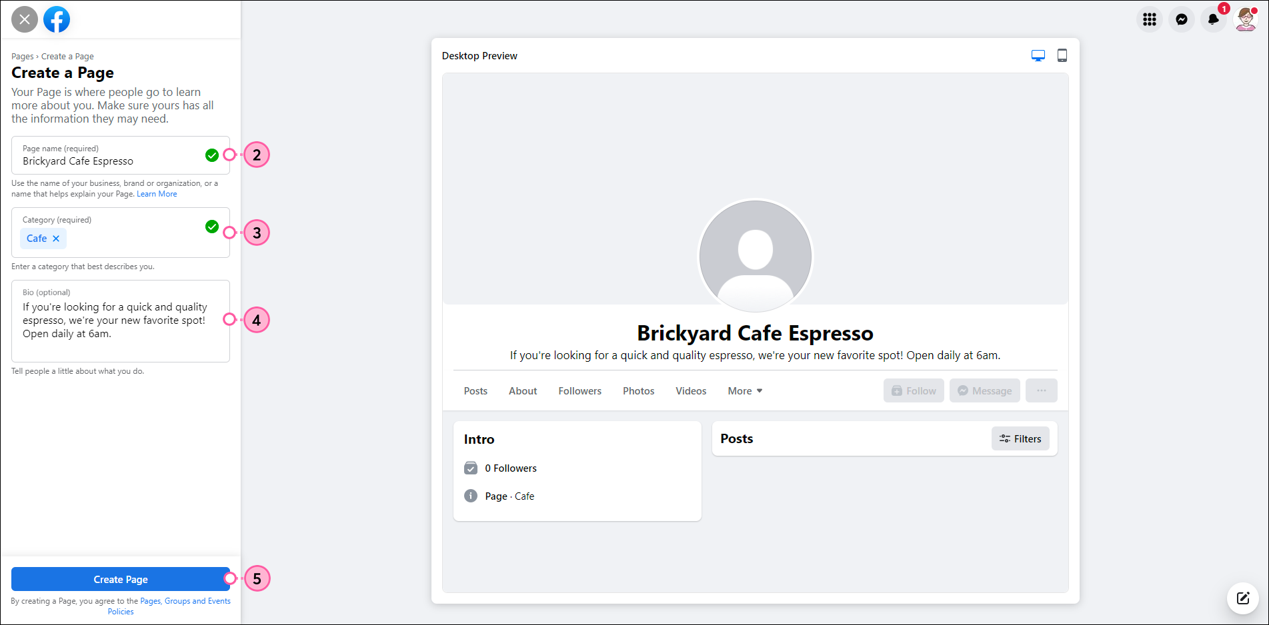Image resolution: width=1269 pixels, height=625 pixels.
Task: Open the Videos tab in preview
Action: 691,391
